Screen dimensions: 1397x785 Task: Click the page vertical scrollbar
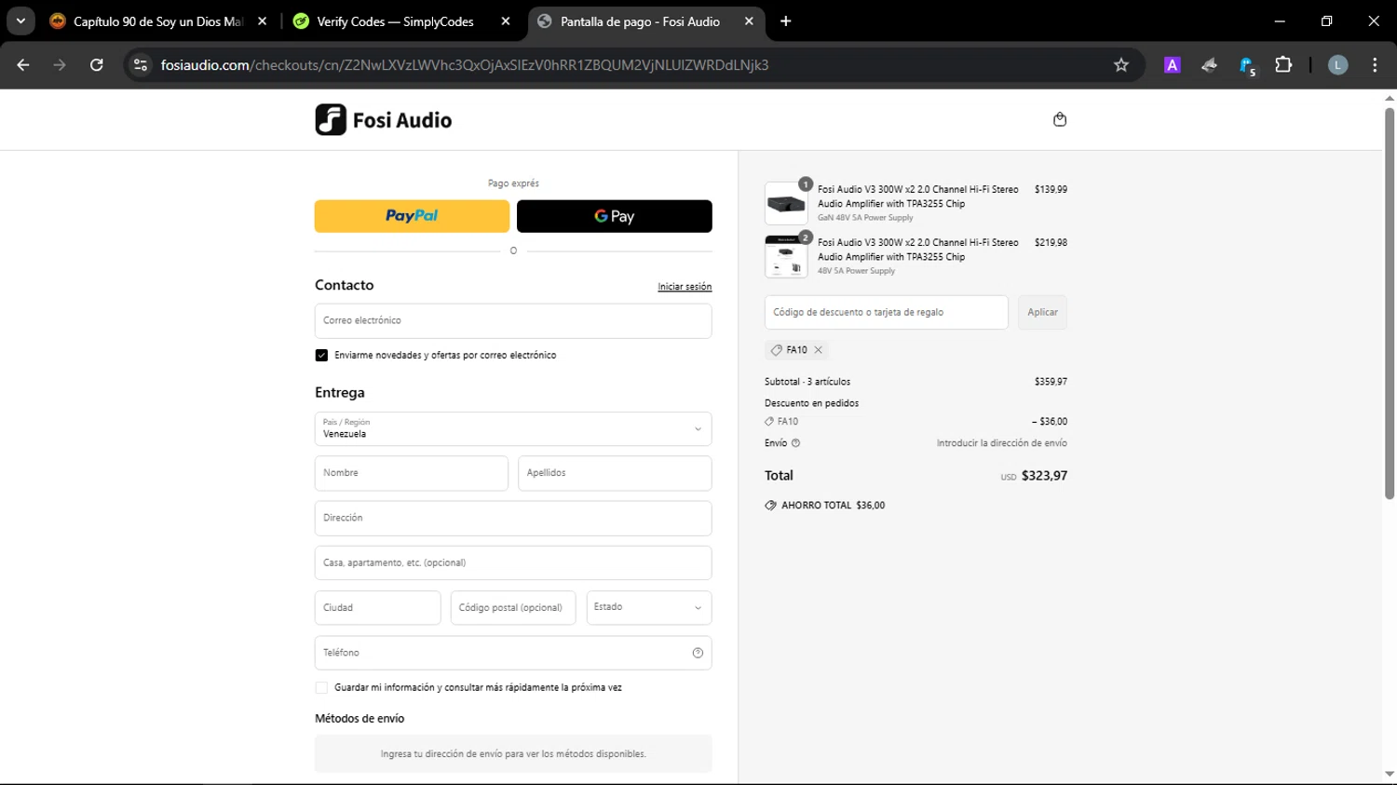tap(1390, 305)
